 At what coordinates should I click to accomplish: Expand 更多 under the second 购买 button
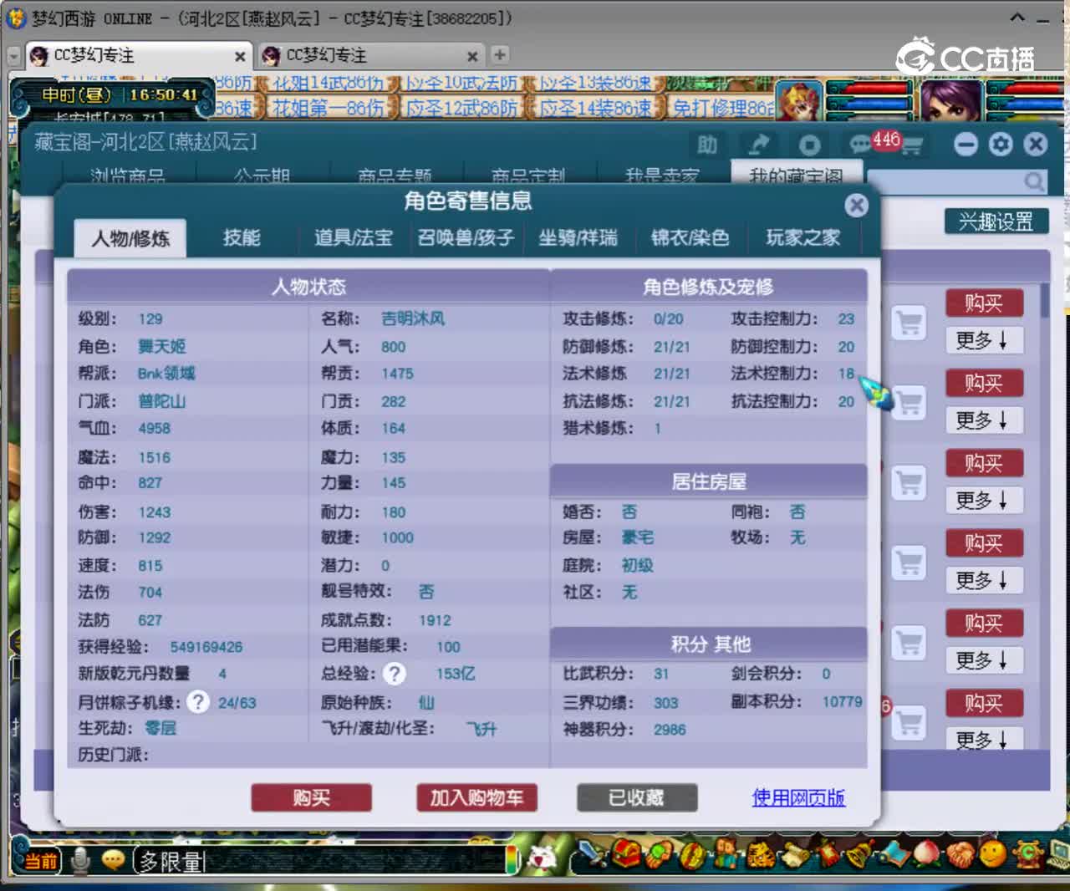click(x=985, y=420)
